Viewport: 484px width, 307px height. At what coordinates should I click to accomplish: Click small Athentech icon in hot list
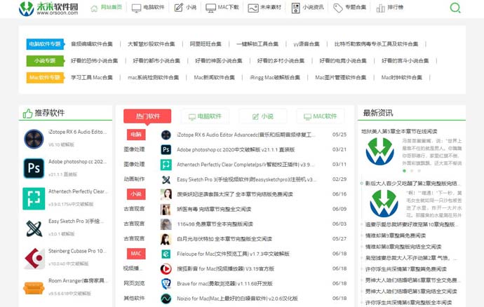pyautogui.click(x=166, y=165)
